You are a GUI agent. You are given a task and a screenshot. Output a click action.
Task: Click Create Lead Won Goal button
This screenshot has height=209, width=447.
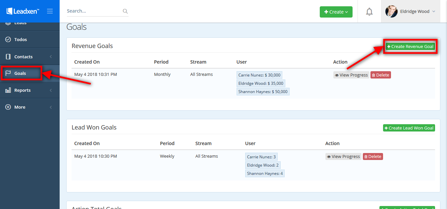(x=409, y=128)
